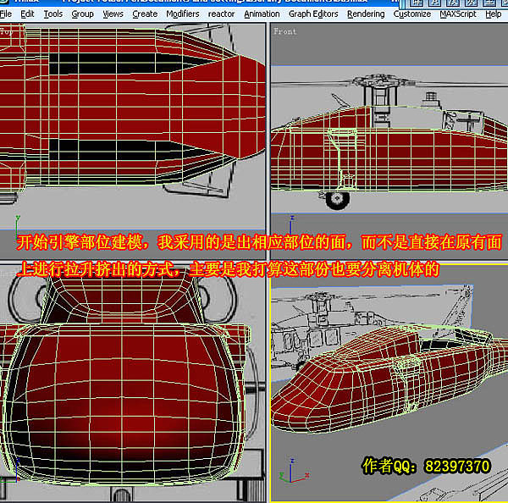Open the Create menu

coord(145,14)
